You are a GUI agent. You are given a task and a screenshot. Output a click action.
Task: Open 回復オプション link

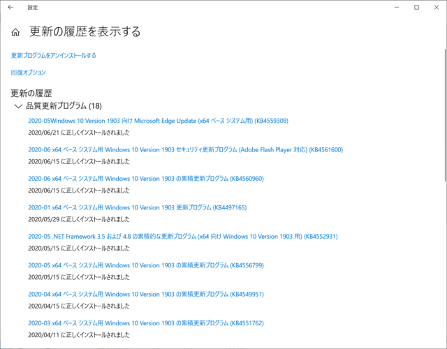point(28,73)
